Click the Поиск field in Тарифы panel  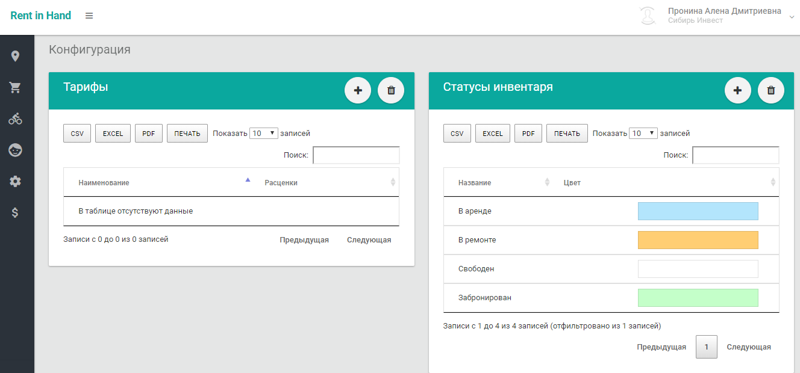pos(356,155)
